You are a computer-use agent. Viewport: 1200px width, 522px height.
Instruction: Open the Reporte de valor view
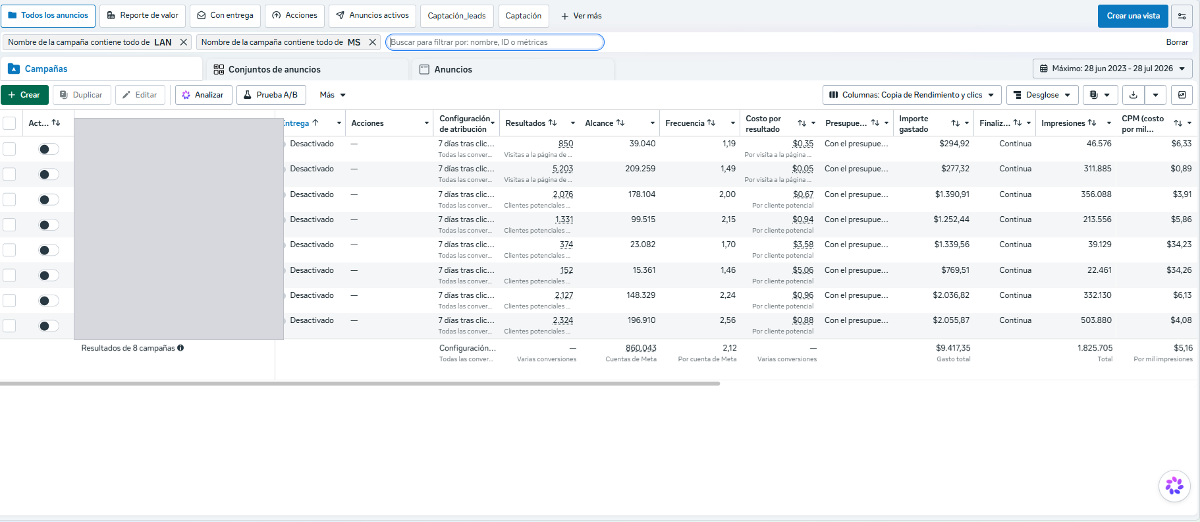point(143,16)
